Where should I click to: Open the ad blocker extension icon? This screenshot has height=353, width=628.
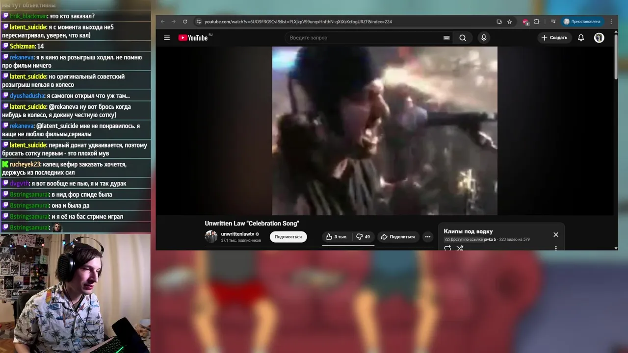click(525, 22)
